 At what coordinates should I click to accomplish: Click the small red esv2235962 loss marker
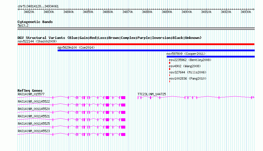(170, 63)
